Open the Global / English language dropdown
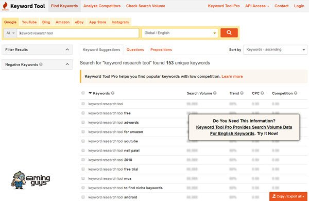309x201 pixels. [x=180, y=33]
